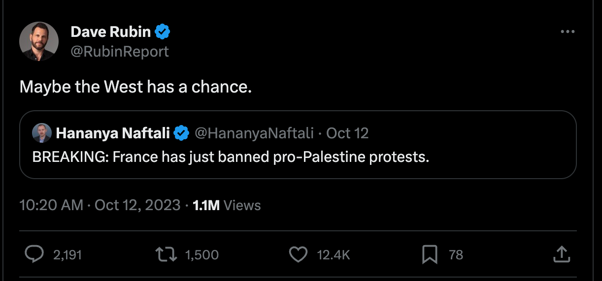The width and height of the screenshot is (602, 281).
Task: Open Hananya Naftali's small avatar
Action: click(x=42, y=133)
